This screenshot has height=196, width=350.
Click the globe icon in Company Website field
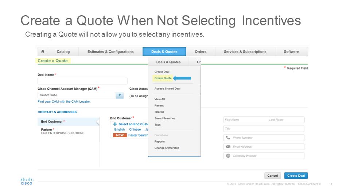228,156
